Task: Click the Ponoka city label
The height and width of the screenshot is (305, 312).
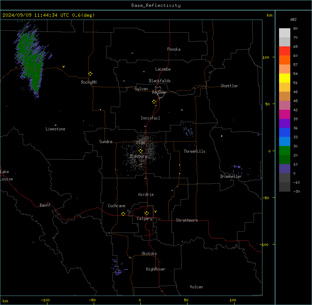Action: click(x=174, y=49)
